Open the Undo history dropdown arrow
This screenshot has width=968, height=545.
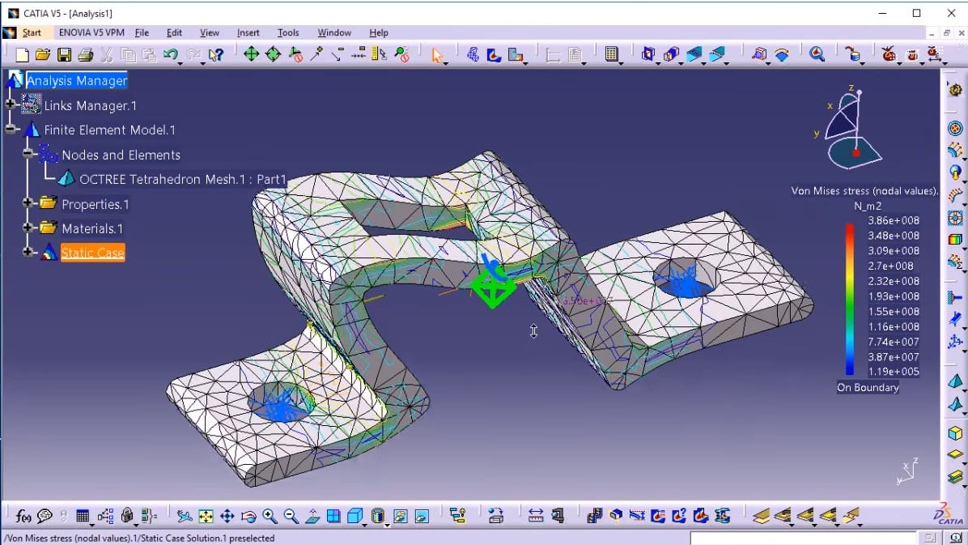[180, 63]
